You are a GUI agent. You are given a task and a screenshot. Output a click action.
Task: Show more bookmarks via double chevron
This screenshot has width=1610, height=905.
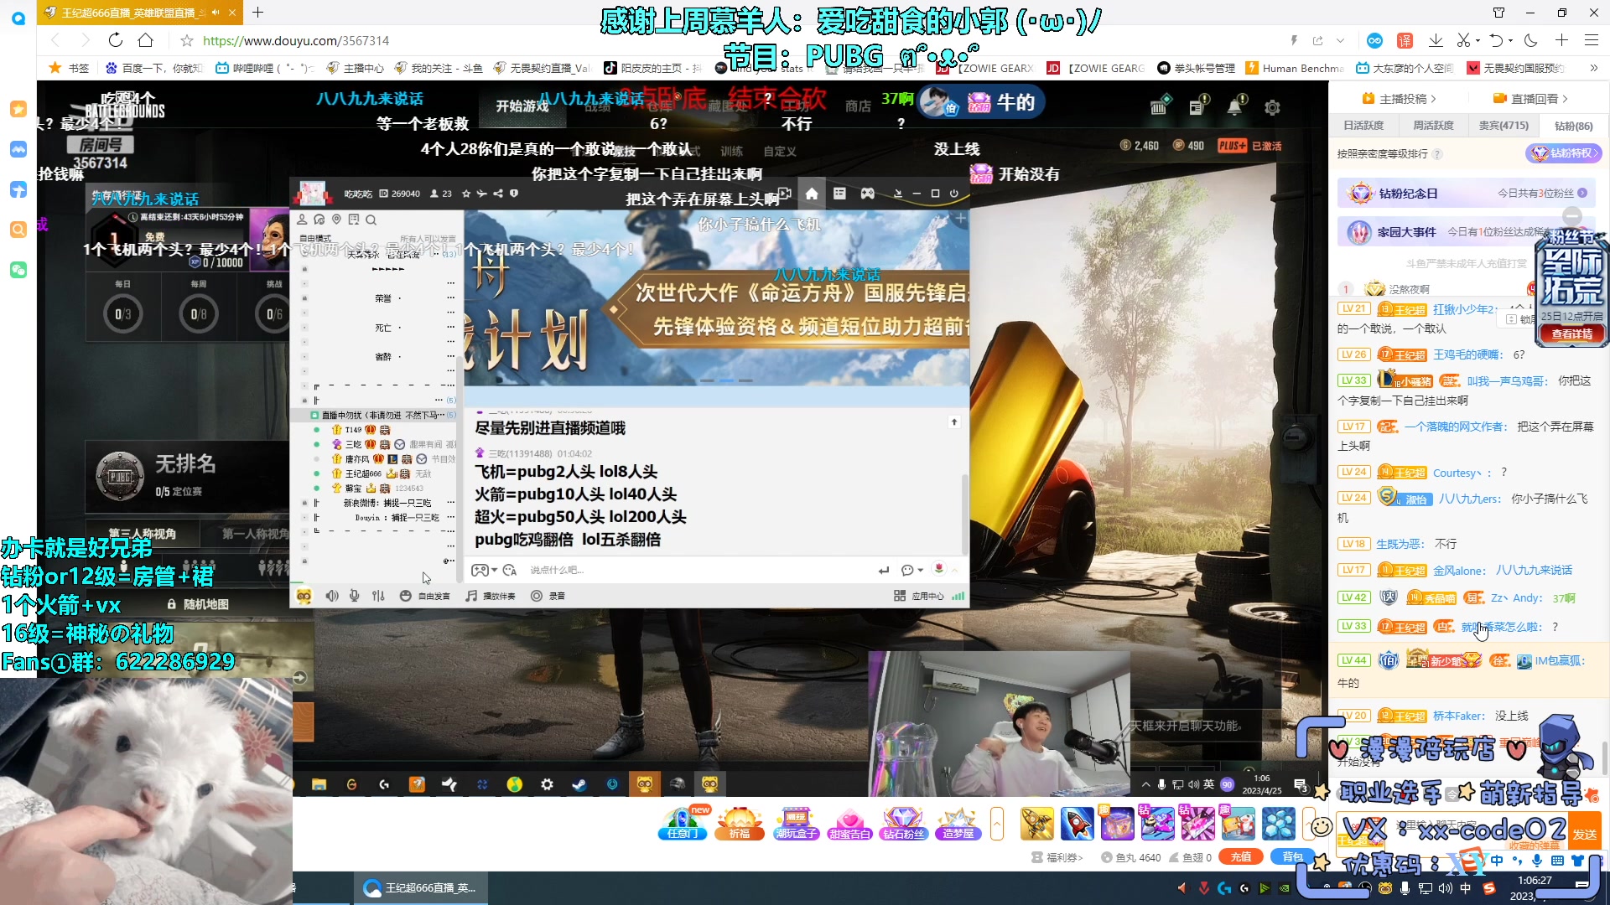pos(1593,68)
